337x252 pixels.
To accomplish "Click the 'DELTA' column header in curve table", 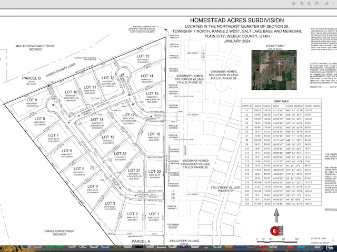I will (275, 106).
